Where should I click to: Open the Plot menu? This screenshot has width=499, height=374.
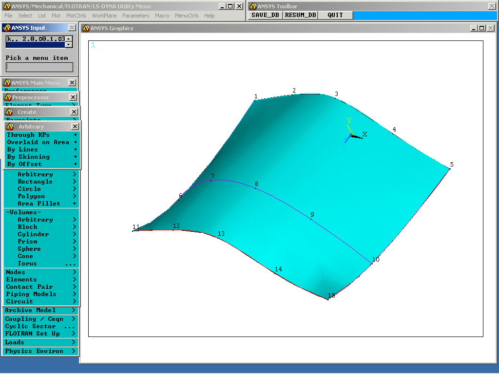56,16
